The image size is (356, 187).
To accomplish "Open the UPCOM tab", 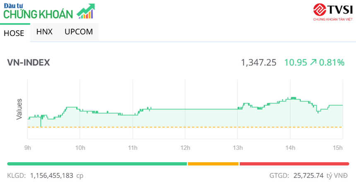I will click(79, 32).
